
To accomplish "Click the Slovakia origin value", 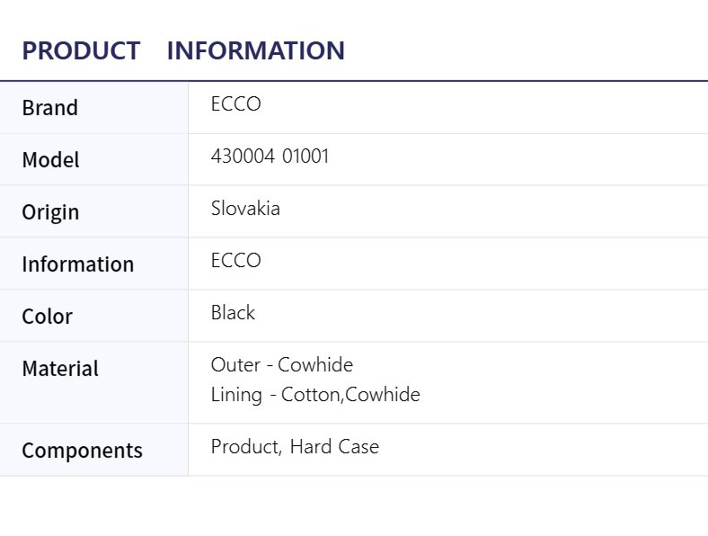I will tap(245, 209).
